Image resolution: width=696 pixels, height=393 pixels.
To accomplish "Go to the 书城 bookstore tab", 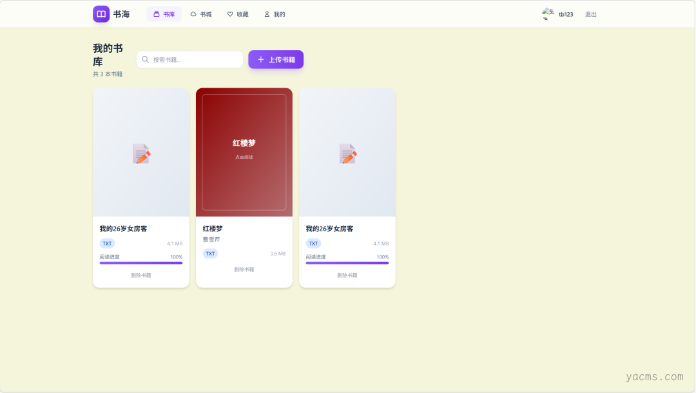I will [201, 14].
